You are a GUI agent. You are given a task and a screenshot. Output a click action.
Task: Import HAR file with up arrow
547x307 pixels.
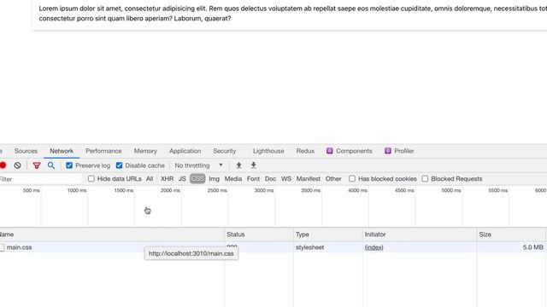pos(238,165)
